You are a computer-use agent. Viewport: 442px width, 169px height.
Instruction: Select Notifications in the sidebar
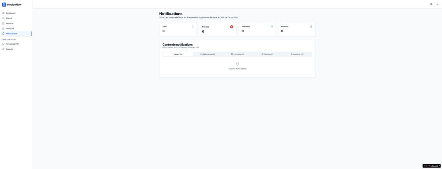[x=16, y=33]
